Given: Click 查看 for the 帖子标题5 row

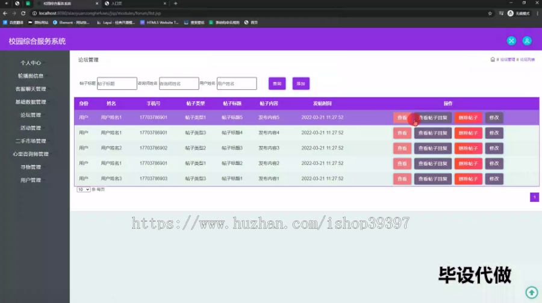Looking at the screenshot, I should 402,117.
